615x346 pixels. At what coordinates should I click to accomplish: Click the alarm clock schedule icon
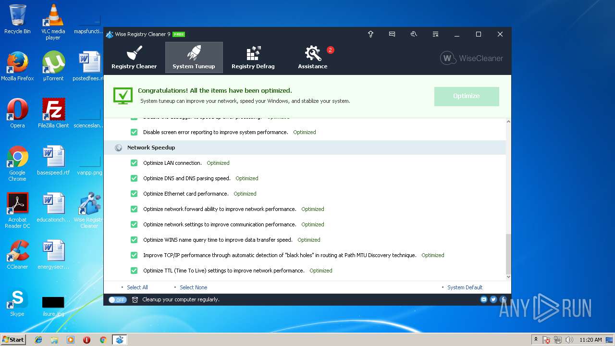tap(135, 299)
